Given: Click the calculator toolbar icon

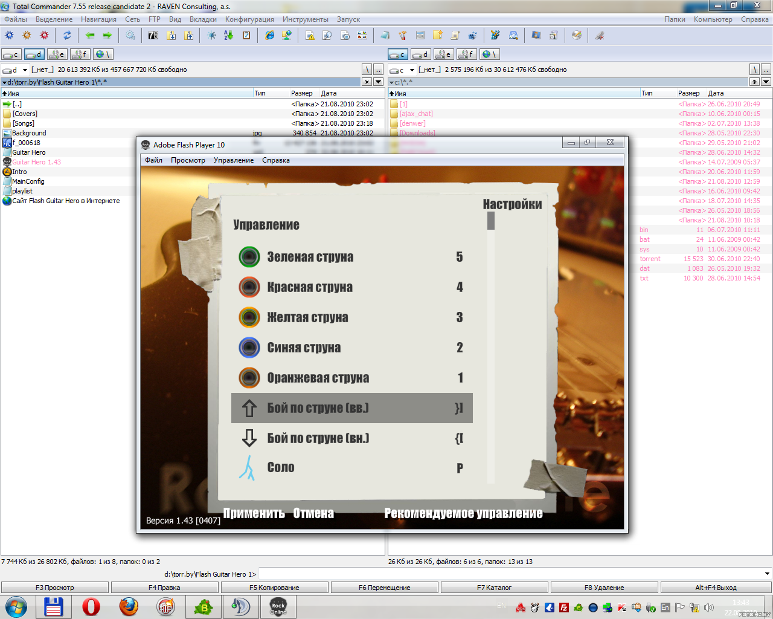Looking at the screenshot, I should coord(420,36).
